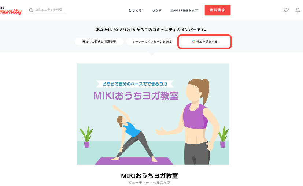Click the right potted plant illustration
303x186 pixels.
223,137
